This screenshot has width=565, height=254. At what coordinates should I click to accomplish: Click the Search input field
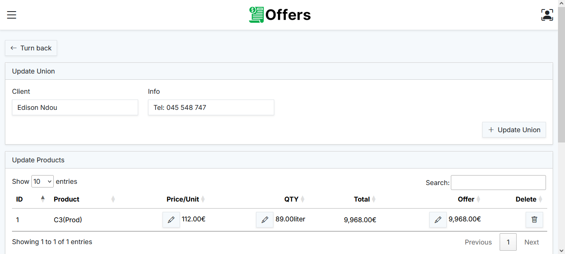tap(498, 183)
